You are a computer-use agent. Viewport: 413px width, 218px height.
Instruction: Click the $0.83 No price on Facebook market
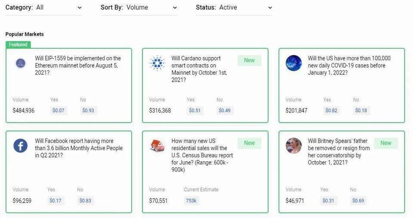(85, 201)
